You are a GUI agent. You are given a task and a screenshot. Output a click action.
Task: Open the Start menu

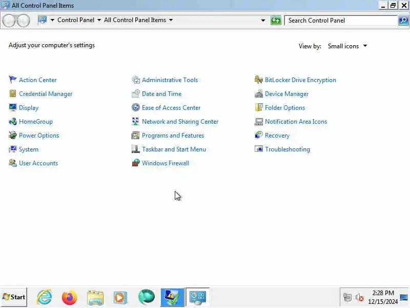point(14,297)
